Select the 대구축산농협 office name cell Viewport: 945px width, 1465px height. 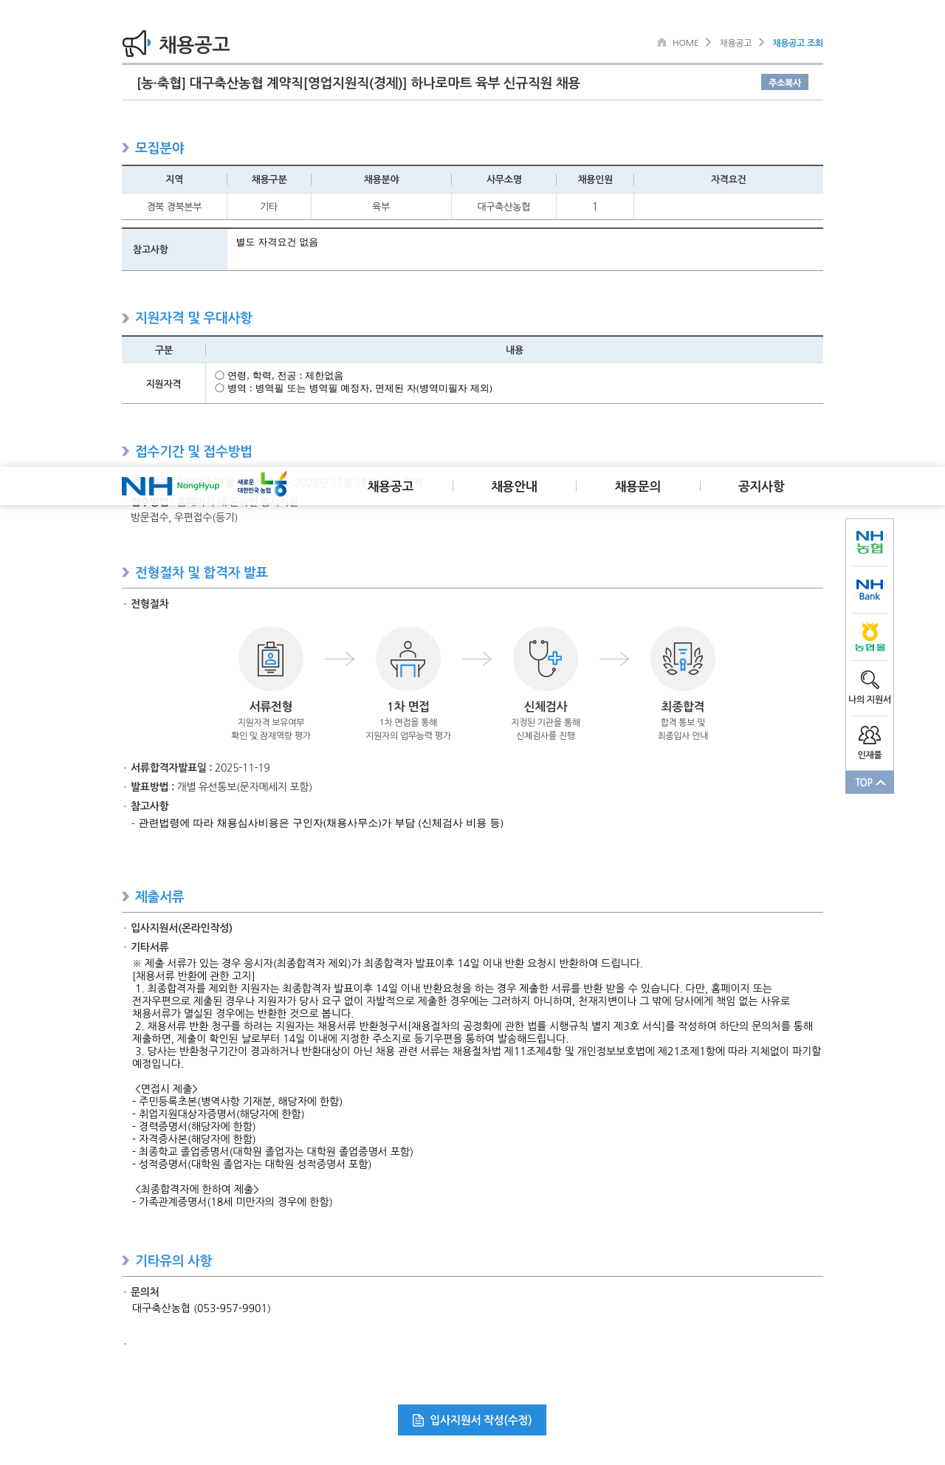coord(504,207)
